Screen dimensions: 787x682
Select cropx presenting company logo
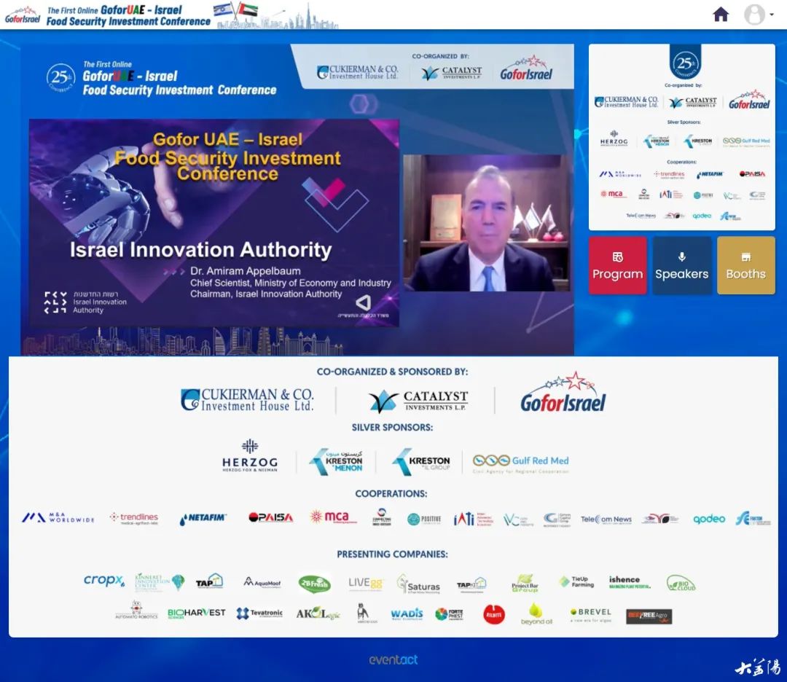point(104,581)
